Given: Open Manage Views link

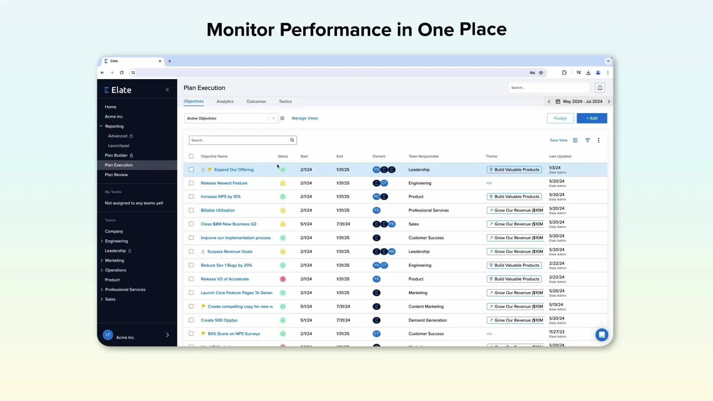Looking at the screenshot, I should point(305,118).
